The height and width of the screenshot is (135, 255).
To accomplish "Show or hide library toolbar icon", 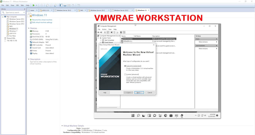I will click(61, 5).
